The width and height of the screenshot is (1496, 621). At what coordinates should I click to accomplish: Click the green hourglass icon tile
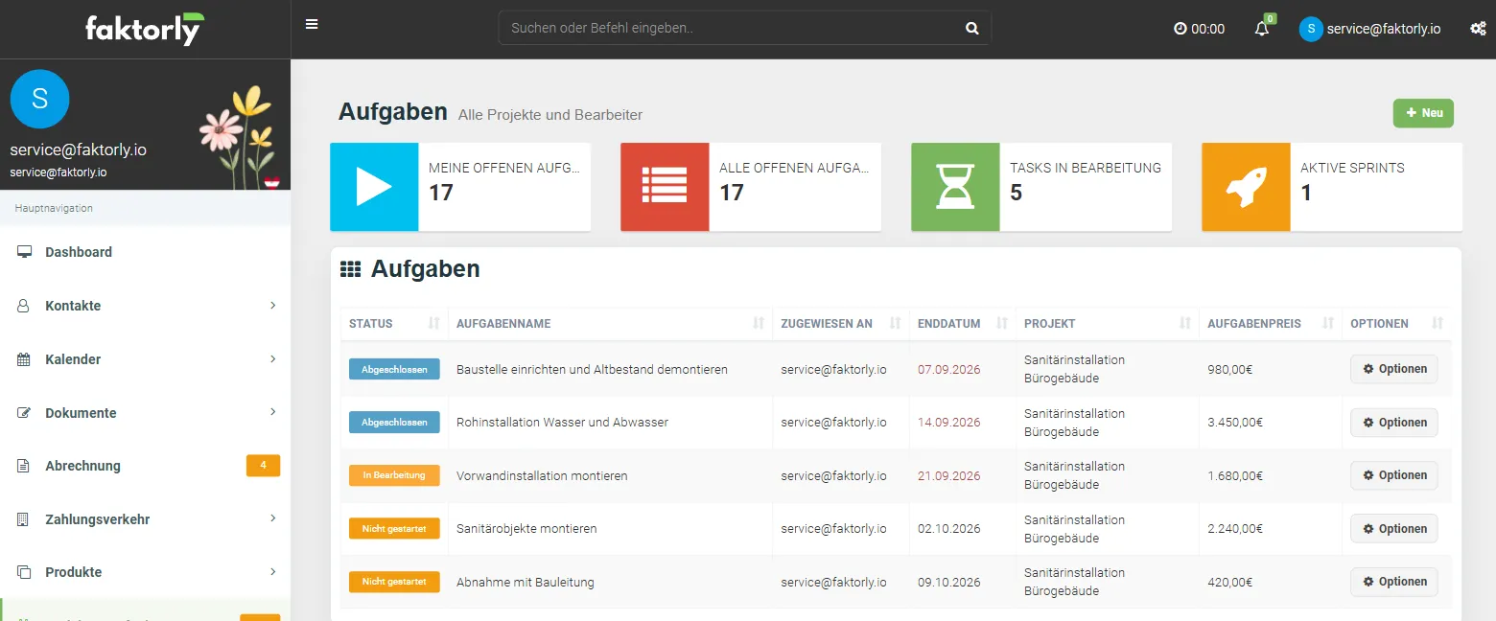(955, 187)
